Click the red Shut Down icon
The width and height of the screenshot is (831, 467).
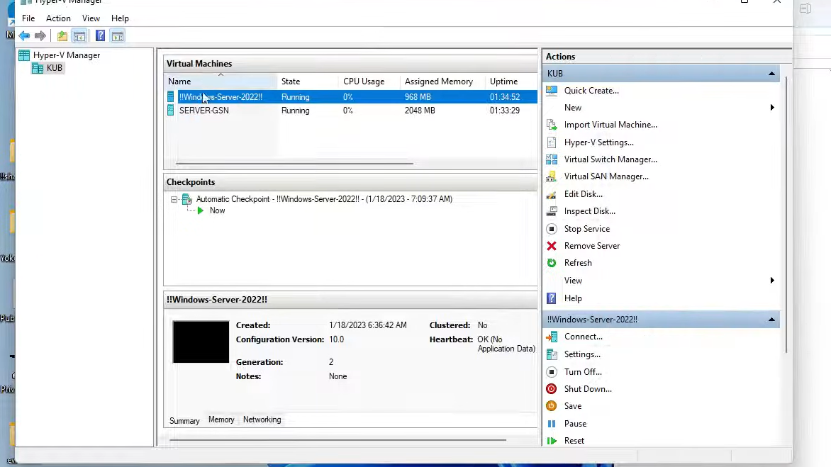[x=552, y=389]
